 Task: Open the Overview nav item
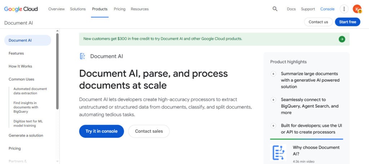(x=57, y=9)
